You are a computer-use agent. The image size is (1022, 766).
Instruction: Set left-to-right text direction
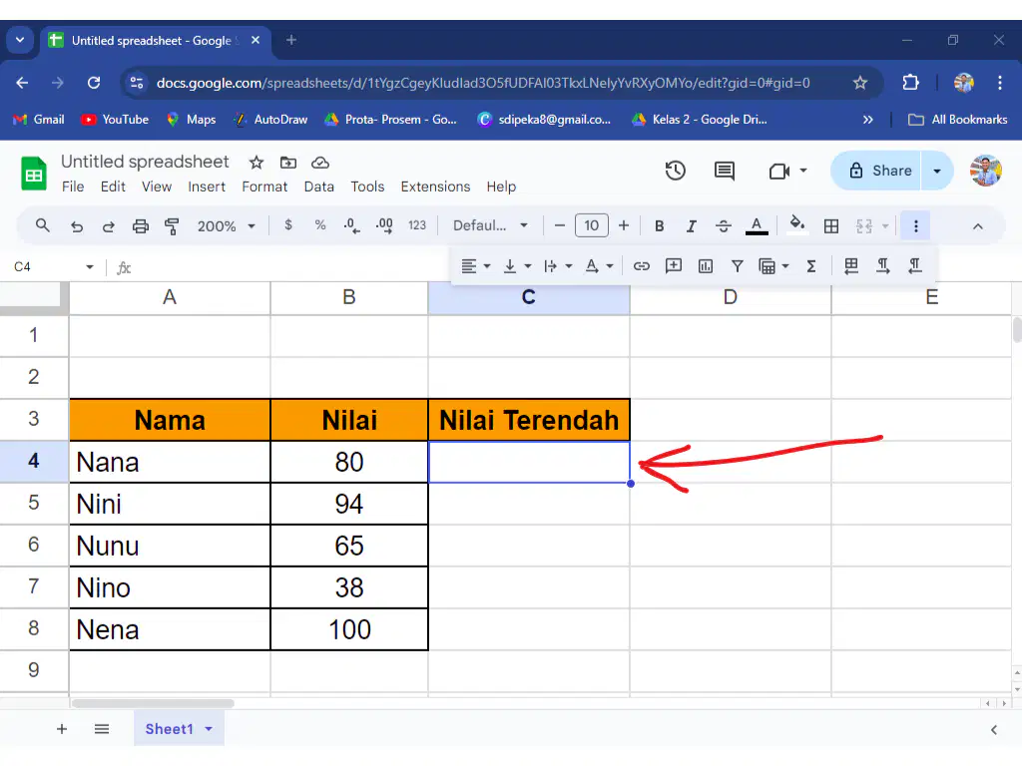883,265
